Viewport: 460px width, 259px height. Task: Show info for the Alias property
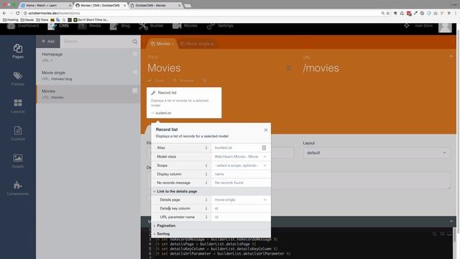pyautogui.click(x=206, y=147)
